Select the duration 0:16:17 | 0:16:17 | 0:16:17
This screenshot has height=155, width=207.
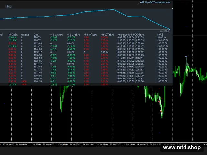pos(130,46)
